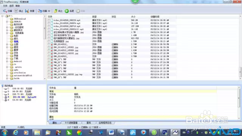Click the 我的电脑 computer node

pos(7,86)
